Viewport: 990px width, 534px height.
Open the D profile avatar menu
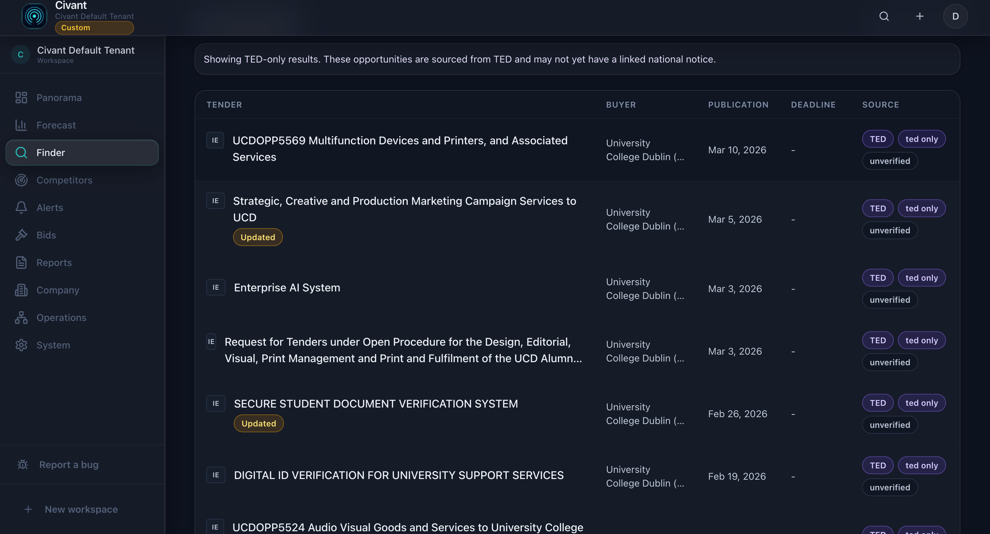[x=956, y=16]
